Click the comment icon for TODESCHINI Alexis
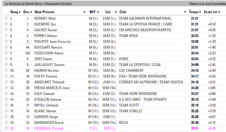This screenshot has height=132, width=226. (6, 53)
